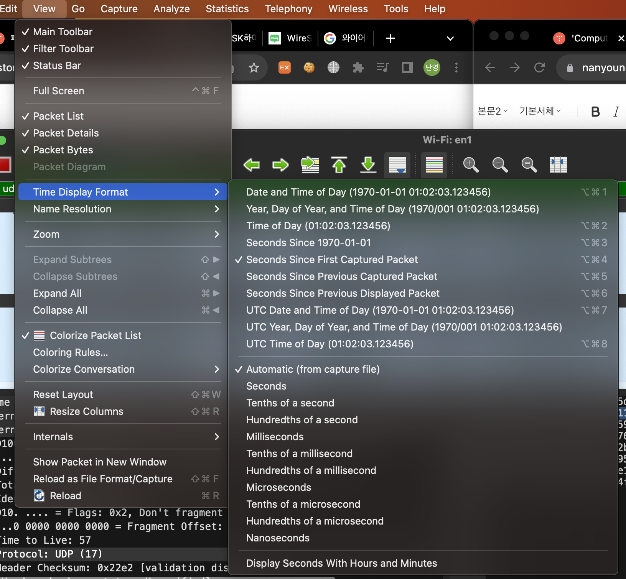The height and width of the screenshot is (579, 626).
Task: Go back in packet history arrow
Action: click(252, 165)
